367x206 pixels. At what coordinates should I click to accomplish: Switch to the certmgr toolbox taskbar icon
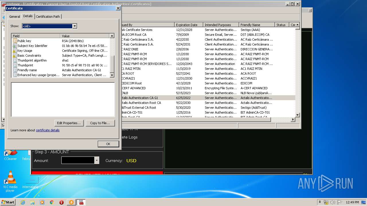81,202
